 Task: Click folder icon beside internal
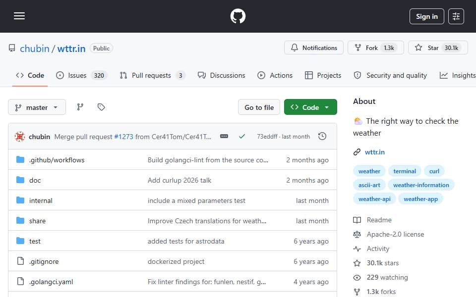(20, 200)
